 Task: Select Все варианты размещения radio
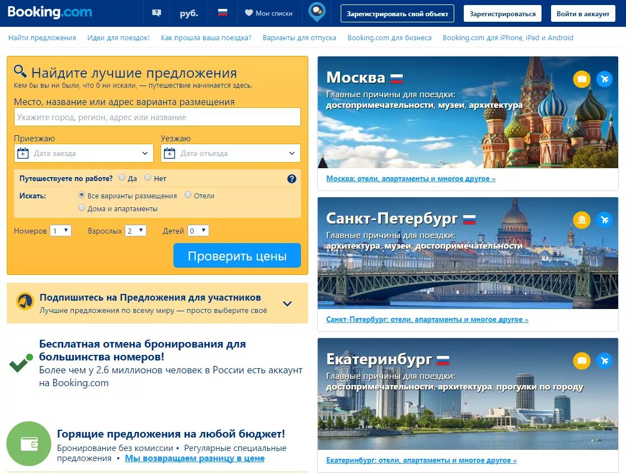(x=82, y=195)
